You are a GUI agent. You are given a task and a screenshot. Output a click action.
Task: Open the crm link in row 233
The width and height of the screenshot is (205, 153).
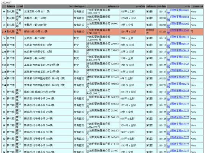click(178, 79)
